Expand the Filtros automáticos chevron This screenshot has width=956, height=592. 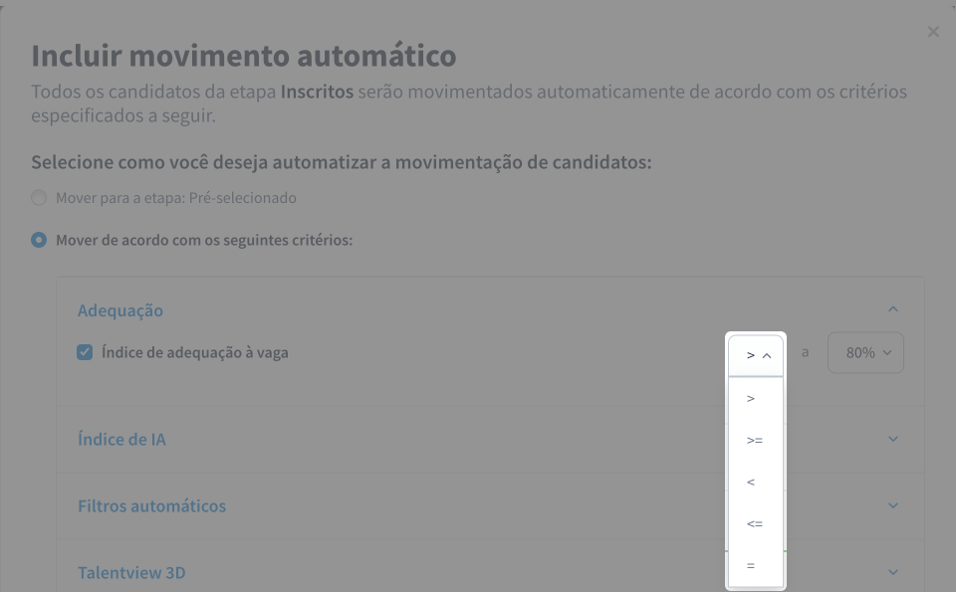click(893, 505)
